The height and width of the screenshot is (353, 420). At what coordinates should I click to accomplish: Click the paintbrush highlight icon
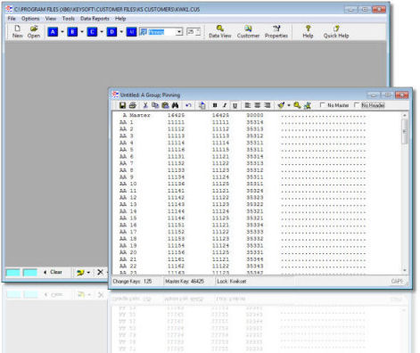tap(281, 105)
